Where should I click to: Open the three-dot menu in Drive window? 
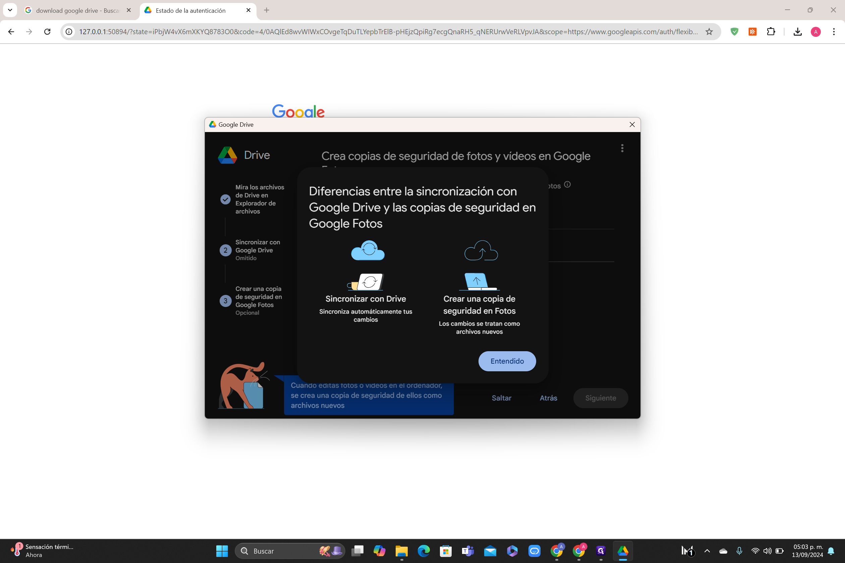pos(622,148)
